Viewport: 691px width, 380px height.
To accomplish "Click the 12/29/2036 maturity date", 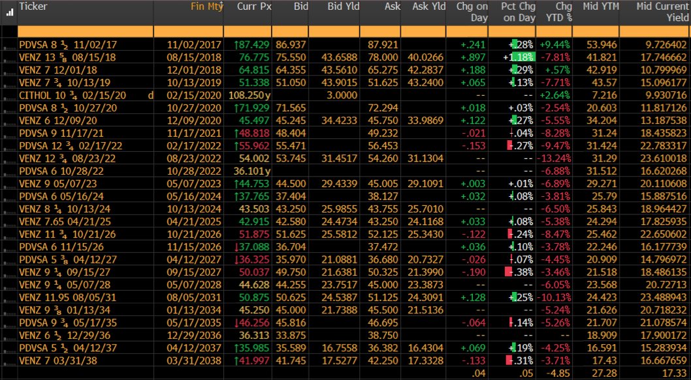I will pos(195,336).
